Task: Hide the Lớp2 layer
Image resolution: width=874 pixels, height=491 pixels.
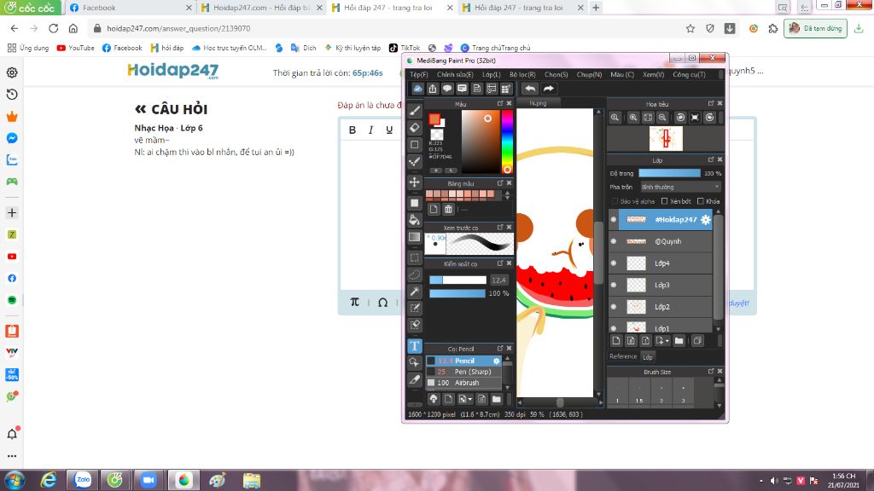Action: coord(614,306)
